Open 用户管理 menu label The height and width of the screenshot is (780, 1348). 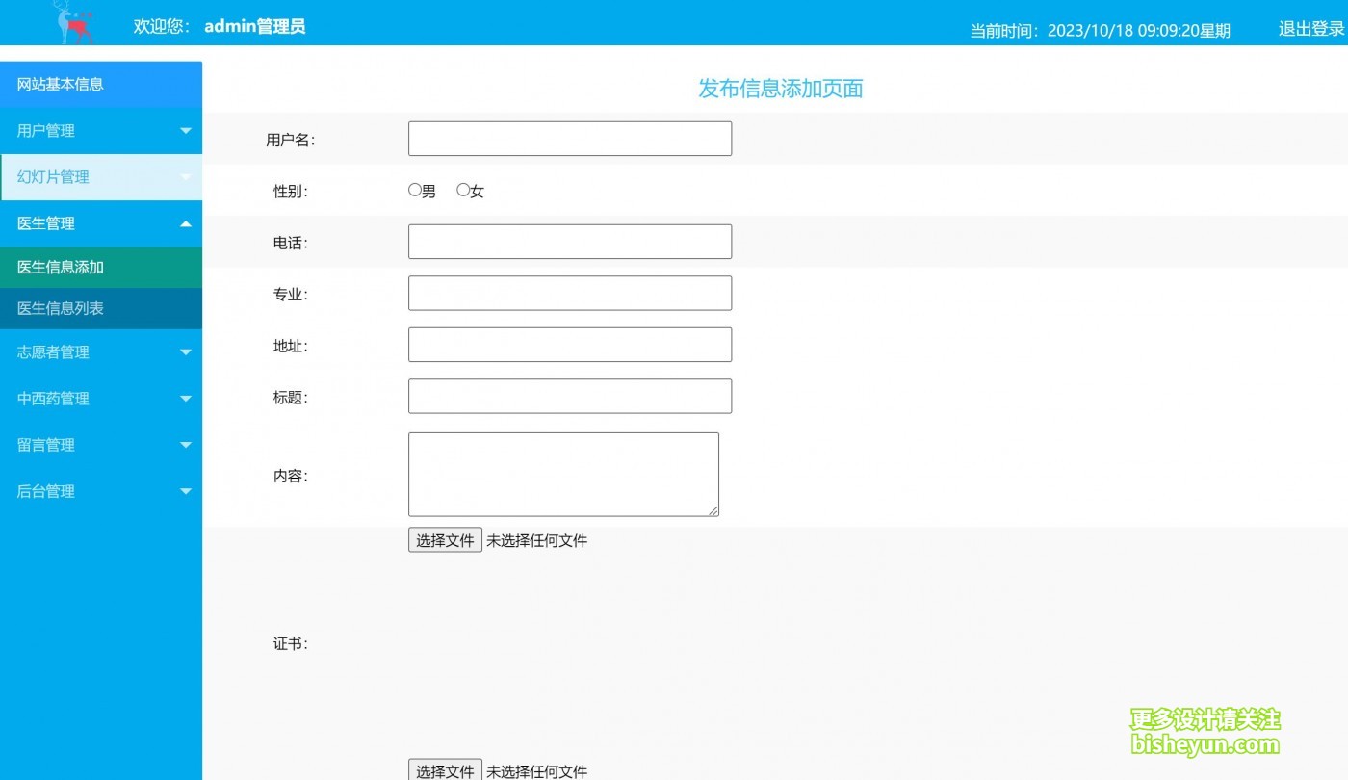(x=46, y=131)
